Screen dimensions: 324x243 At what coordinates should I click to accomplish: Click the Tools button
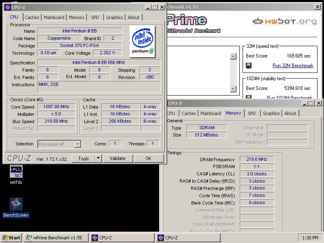tap(83, 158)
